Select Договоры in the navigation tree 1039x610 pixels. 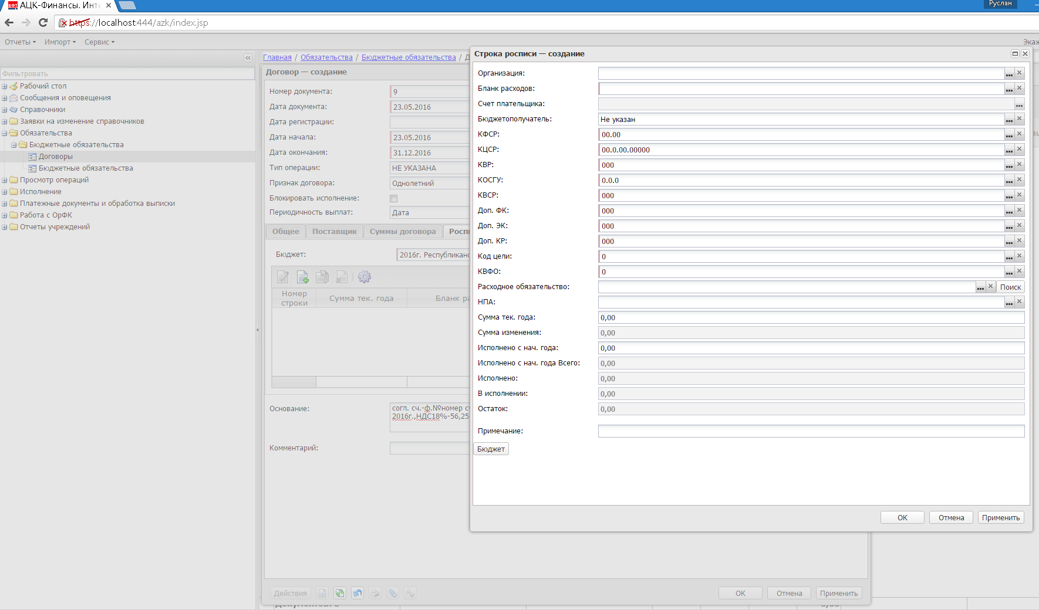[x=56, y=157]
